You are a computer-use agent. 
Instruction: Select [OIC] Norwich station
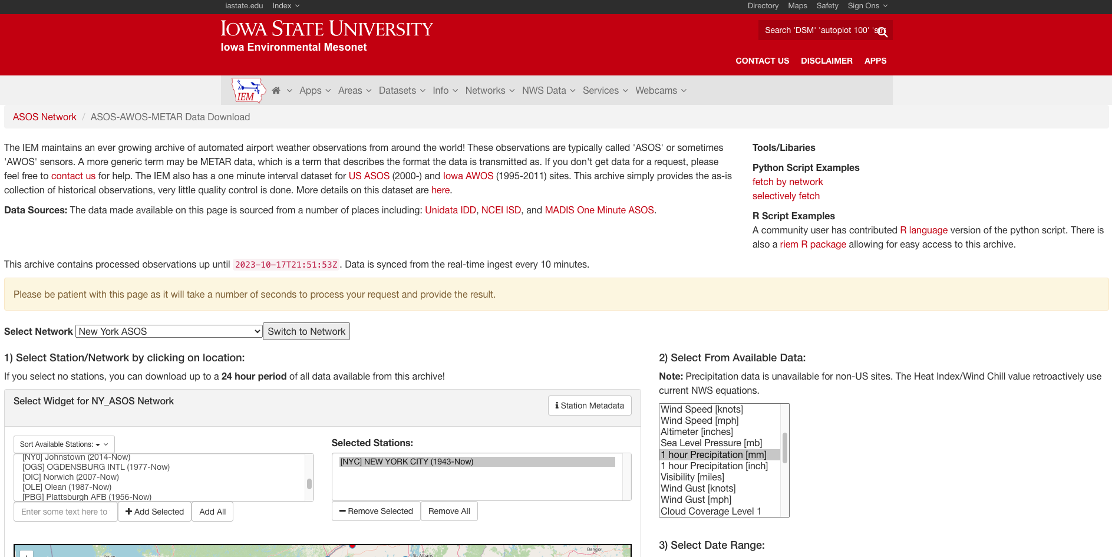click(x=160, y=477)
